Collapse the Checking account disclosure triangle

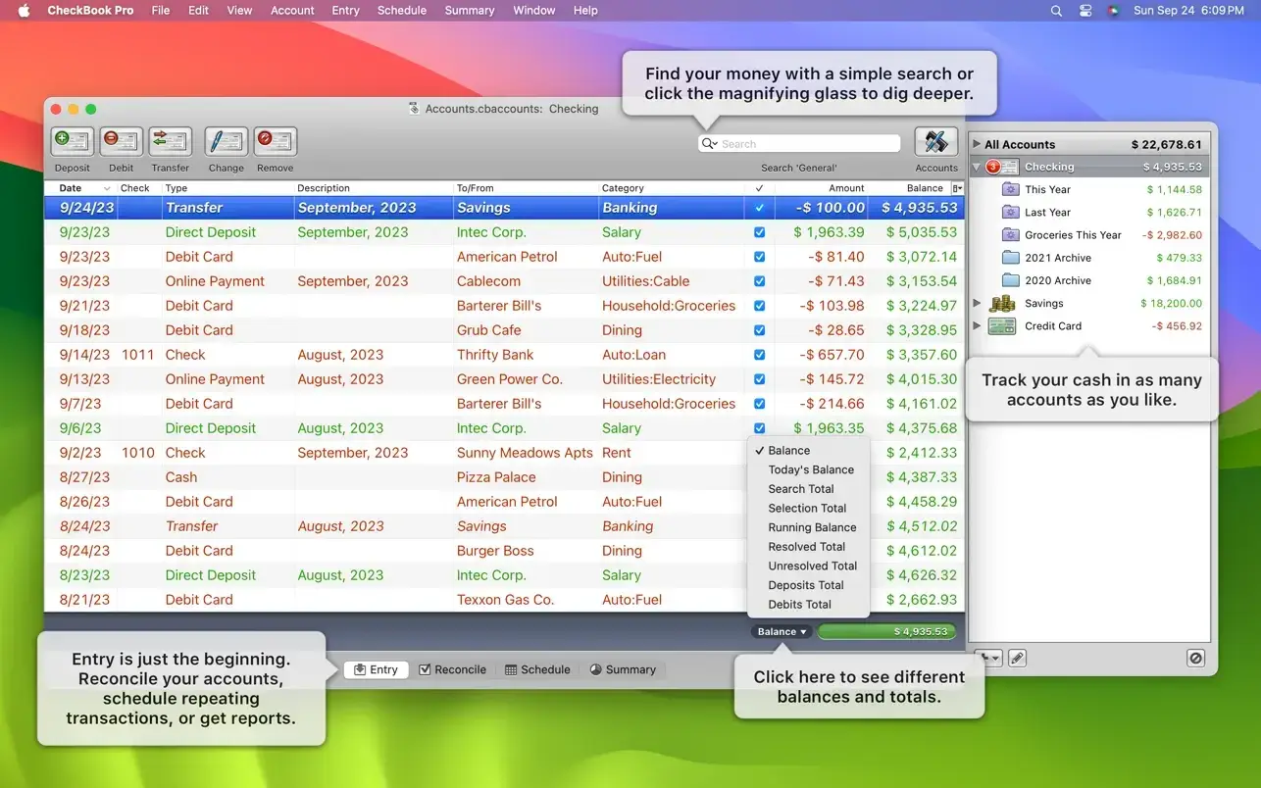(977, 167)
